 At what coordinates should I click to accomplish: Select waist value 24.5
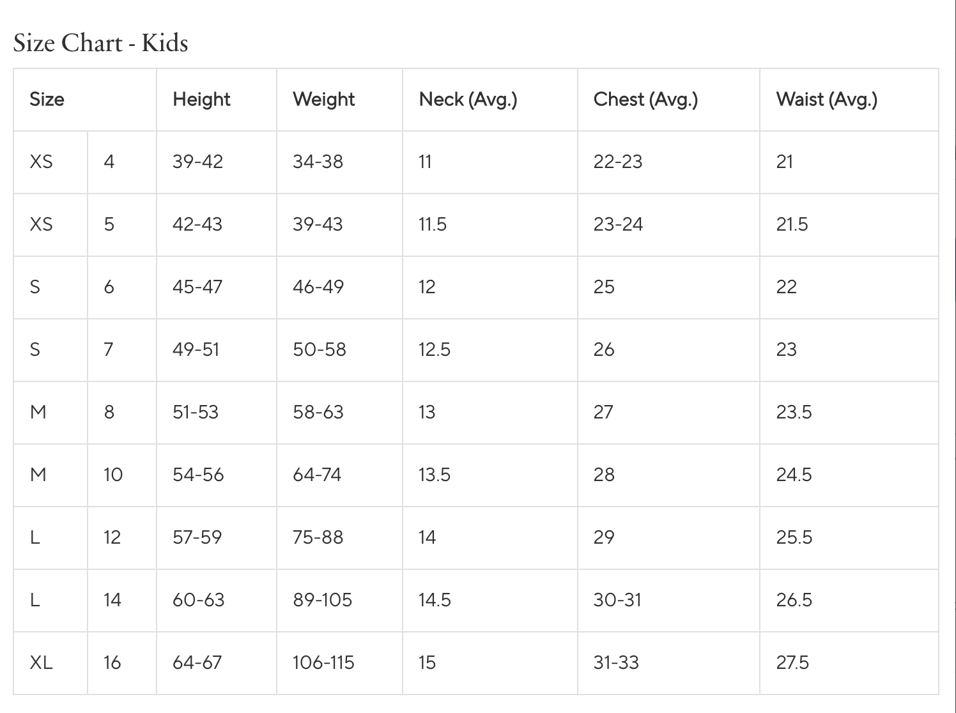coord(794,475)
